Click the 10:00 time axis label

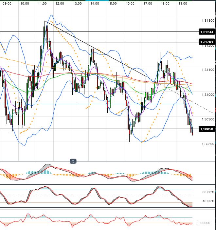[25, 3]
